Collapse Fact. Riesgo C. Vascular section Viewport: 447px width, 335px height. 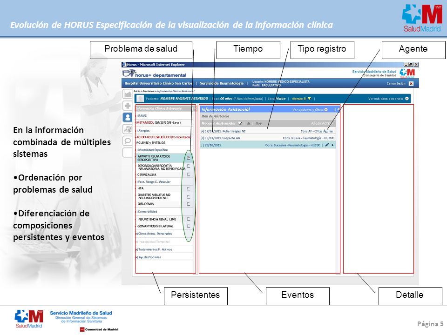pyautogui.click(x=137, y=182)
